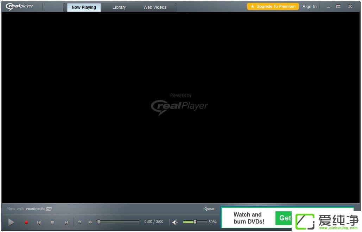The height and width of the screenshot is (232, 362).
Task: Click the RealPlayer logo in top-left
Action: tap(19, 7)
